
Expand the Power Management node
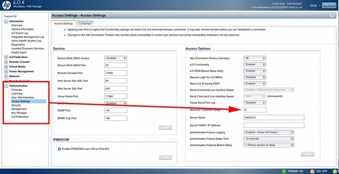pyautogui.click(x=6, y=71)
